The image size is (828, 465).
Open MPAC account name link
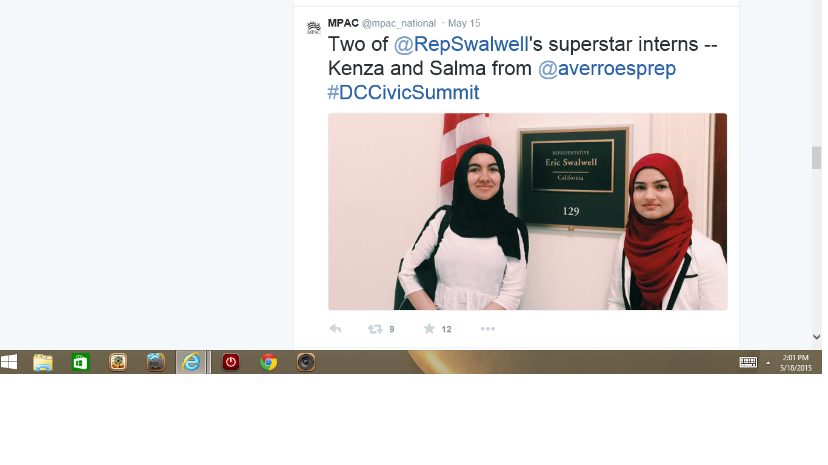343,23
